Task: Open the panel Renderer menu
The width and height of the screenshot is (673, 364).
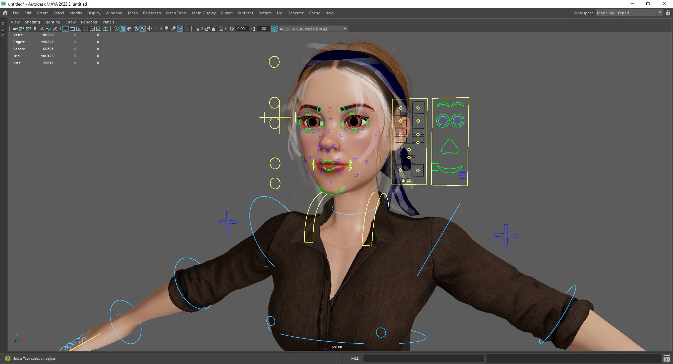Action: pos(89,22)
